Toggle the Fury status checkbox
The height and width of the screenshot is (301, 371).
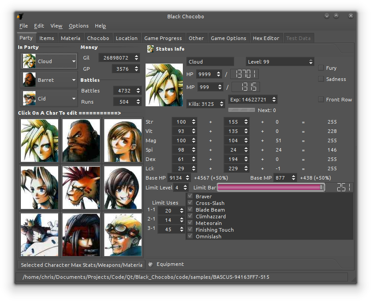pyautogui.click(x=321, y=68)
